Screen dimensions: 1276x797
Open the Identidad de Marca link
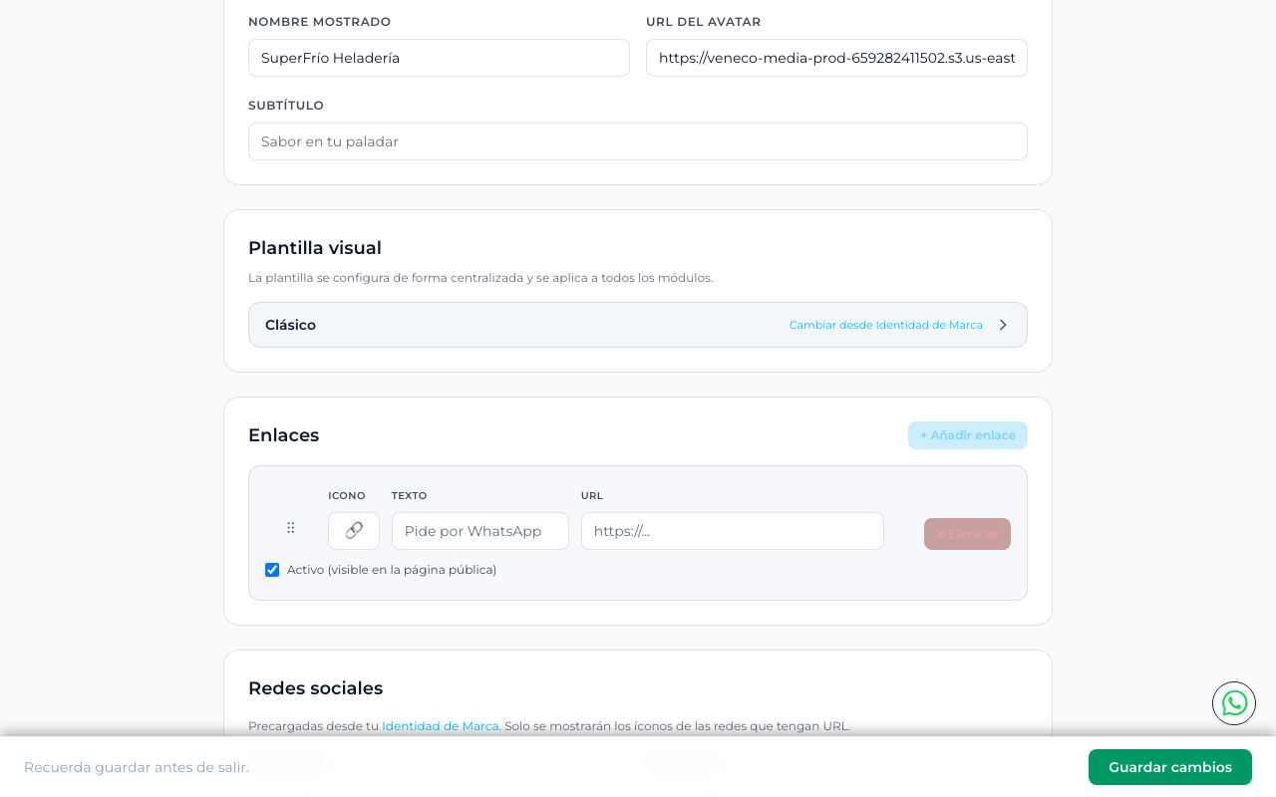pyautogui.click(x=440, y=726)
